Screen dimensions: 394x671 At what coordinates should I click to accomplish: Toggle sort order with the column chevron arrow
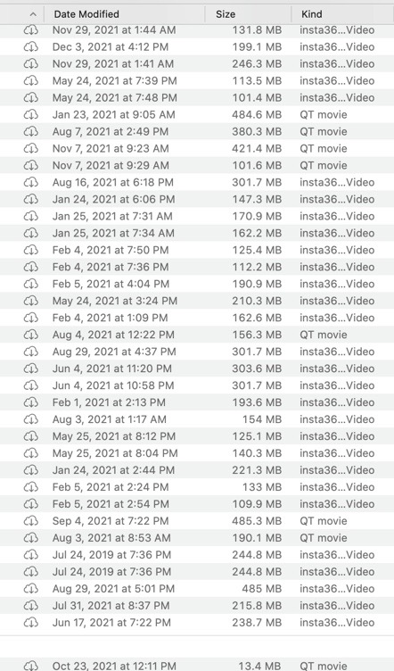(x=33, y=14)
